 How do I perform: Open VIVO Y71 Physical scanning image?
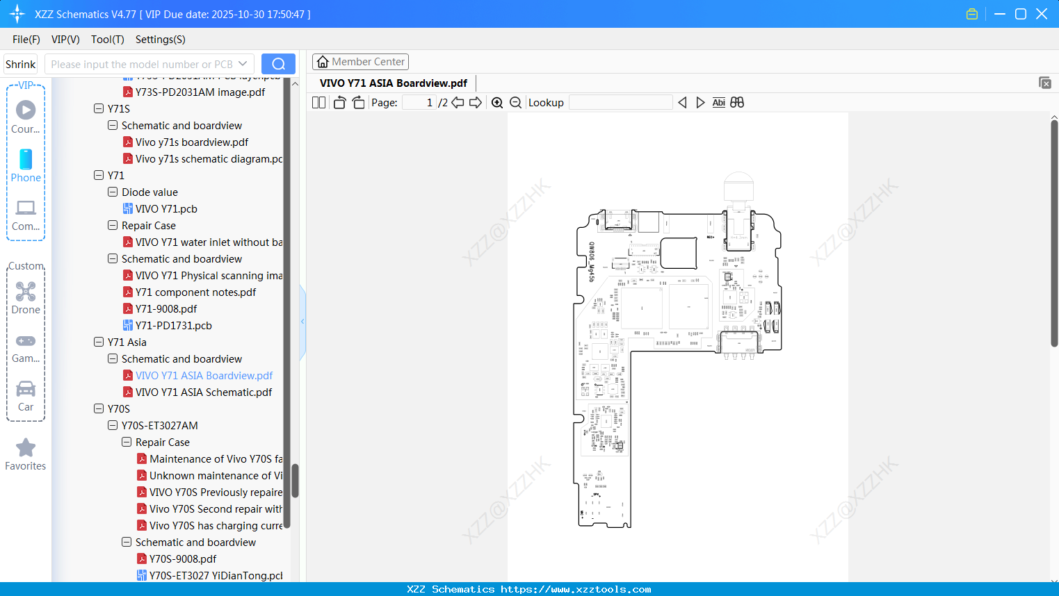(x=203, y=275)
